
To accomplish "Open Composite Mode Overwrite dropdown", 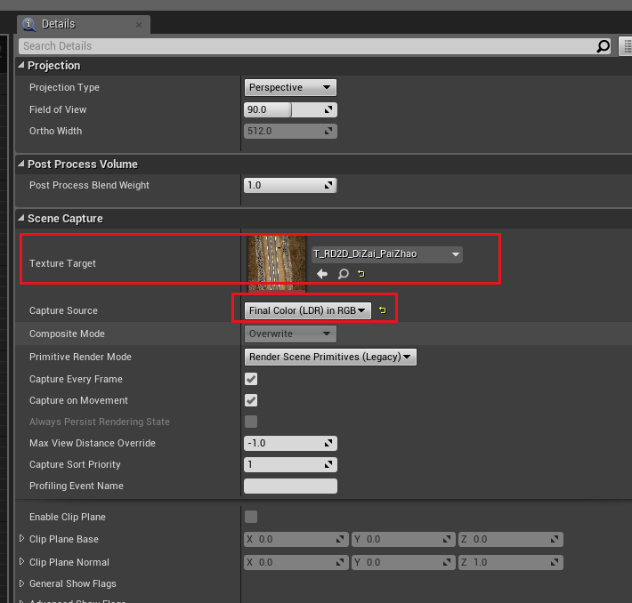I will (290, 334).
